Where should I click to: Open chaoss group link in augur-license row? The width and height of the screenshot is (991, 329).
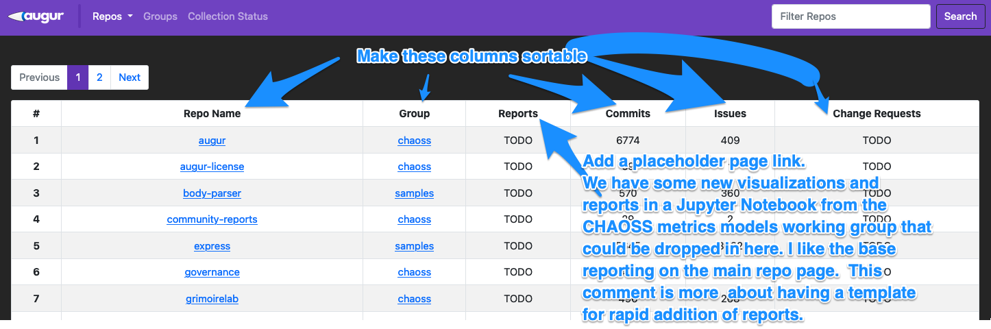pos(415,167)
